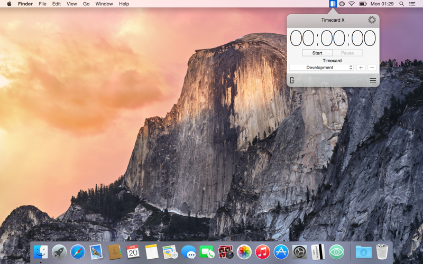Click the eye icon in the menu bar
Viewport: 423px width, 264px height.
[342, 4]
